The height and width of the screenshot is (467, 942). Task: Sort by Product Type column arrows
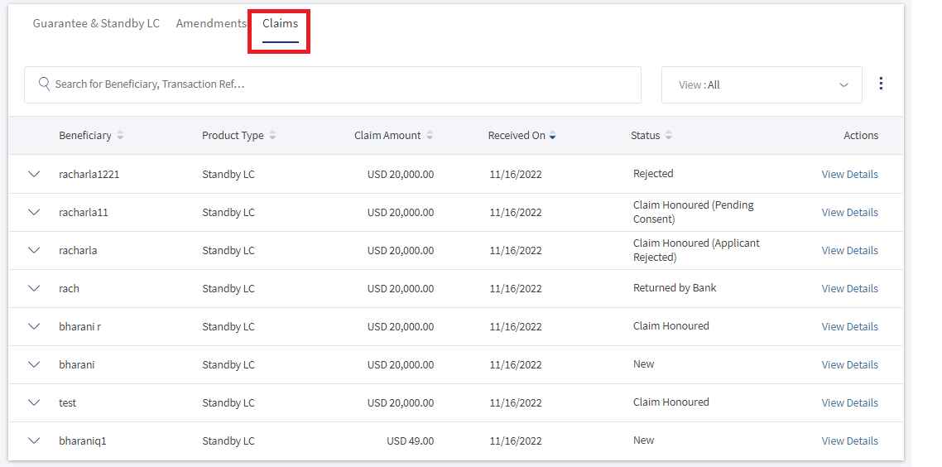(x=272, y=136)
